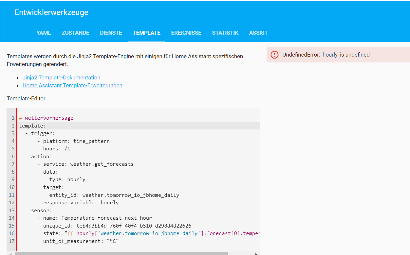Place cursor on the 'template:' line
410x255 pixels.
coord(32,126)
